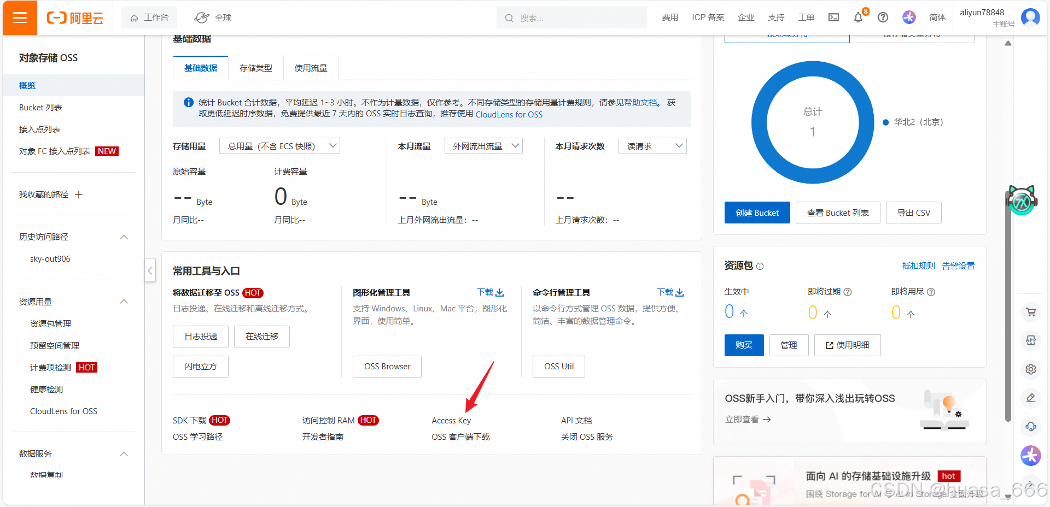Open the Cloud Shell terminal icon
The height and width of the screenshot is (507, 1050).
[x=833, y=17]
